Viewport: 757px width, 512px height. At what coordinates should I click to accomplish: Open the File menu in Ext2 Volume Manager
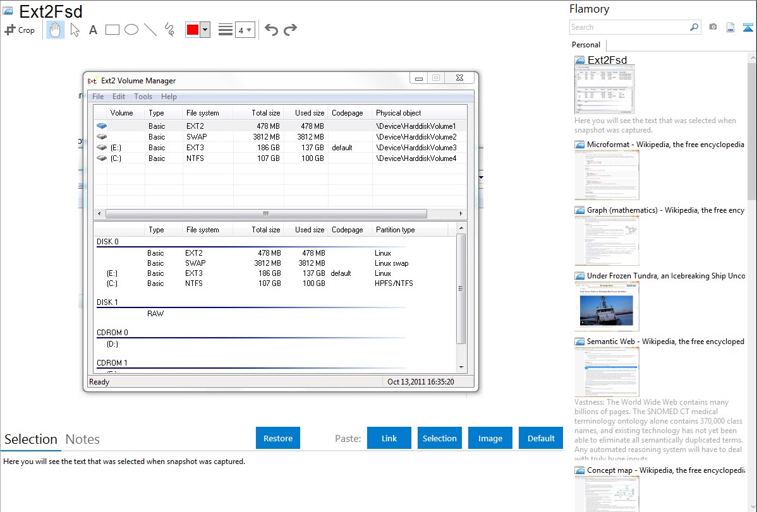98,97
